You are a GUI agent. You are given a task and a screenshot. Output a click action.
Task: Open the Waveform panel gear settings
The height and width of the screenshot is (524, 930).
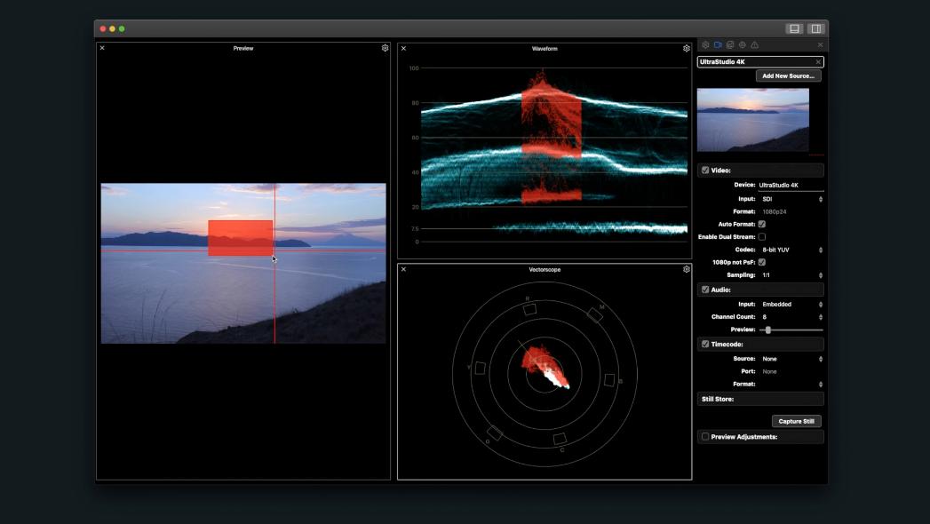(687, 48)
